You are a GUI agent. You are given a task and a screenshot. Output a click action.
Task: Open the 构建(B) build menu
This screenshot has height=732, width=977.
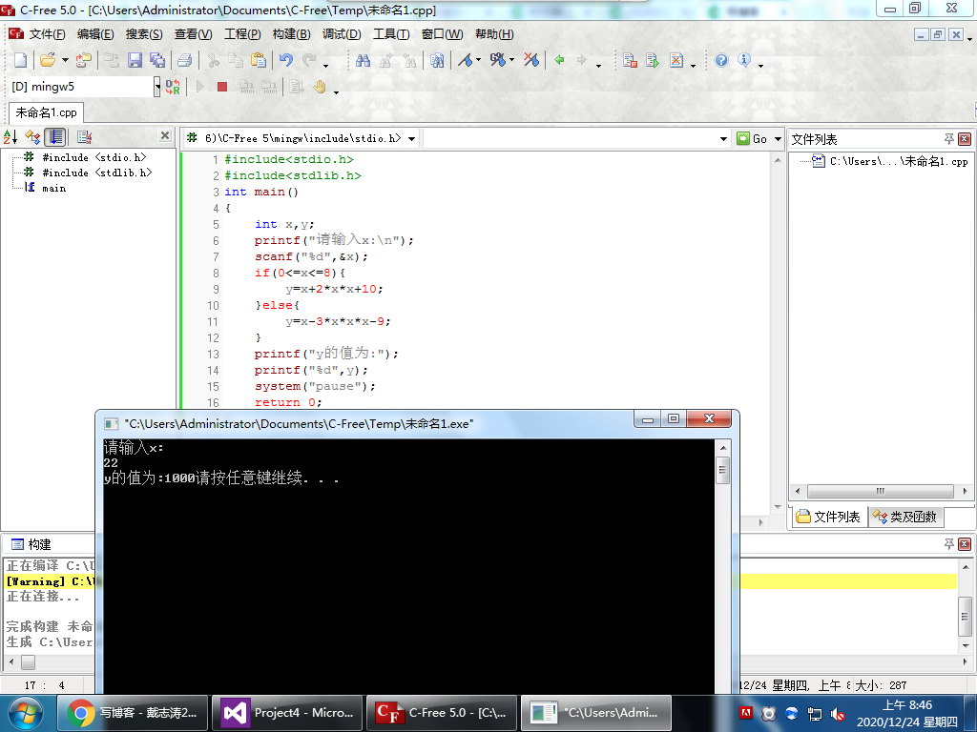291,34
